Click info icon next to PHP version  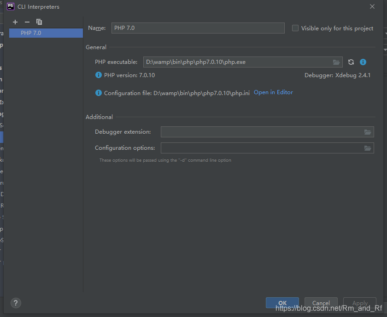coord(99,75)
